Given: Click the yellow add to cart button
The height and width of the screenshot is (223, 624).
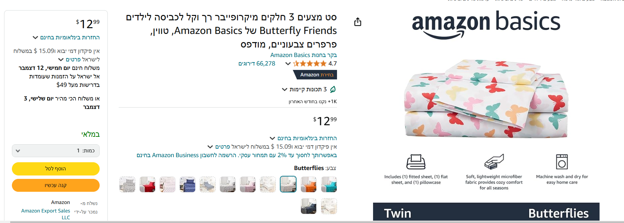Looking at the screenshot, I should point(56,169).
